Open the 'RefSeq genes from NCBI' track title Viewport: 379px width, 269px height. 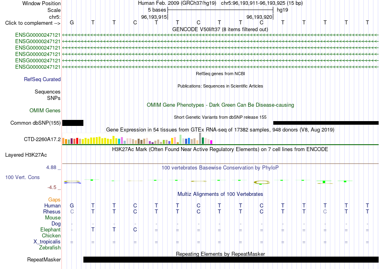point(220,74)
